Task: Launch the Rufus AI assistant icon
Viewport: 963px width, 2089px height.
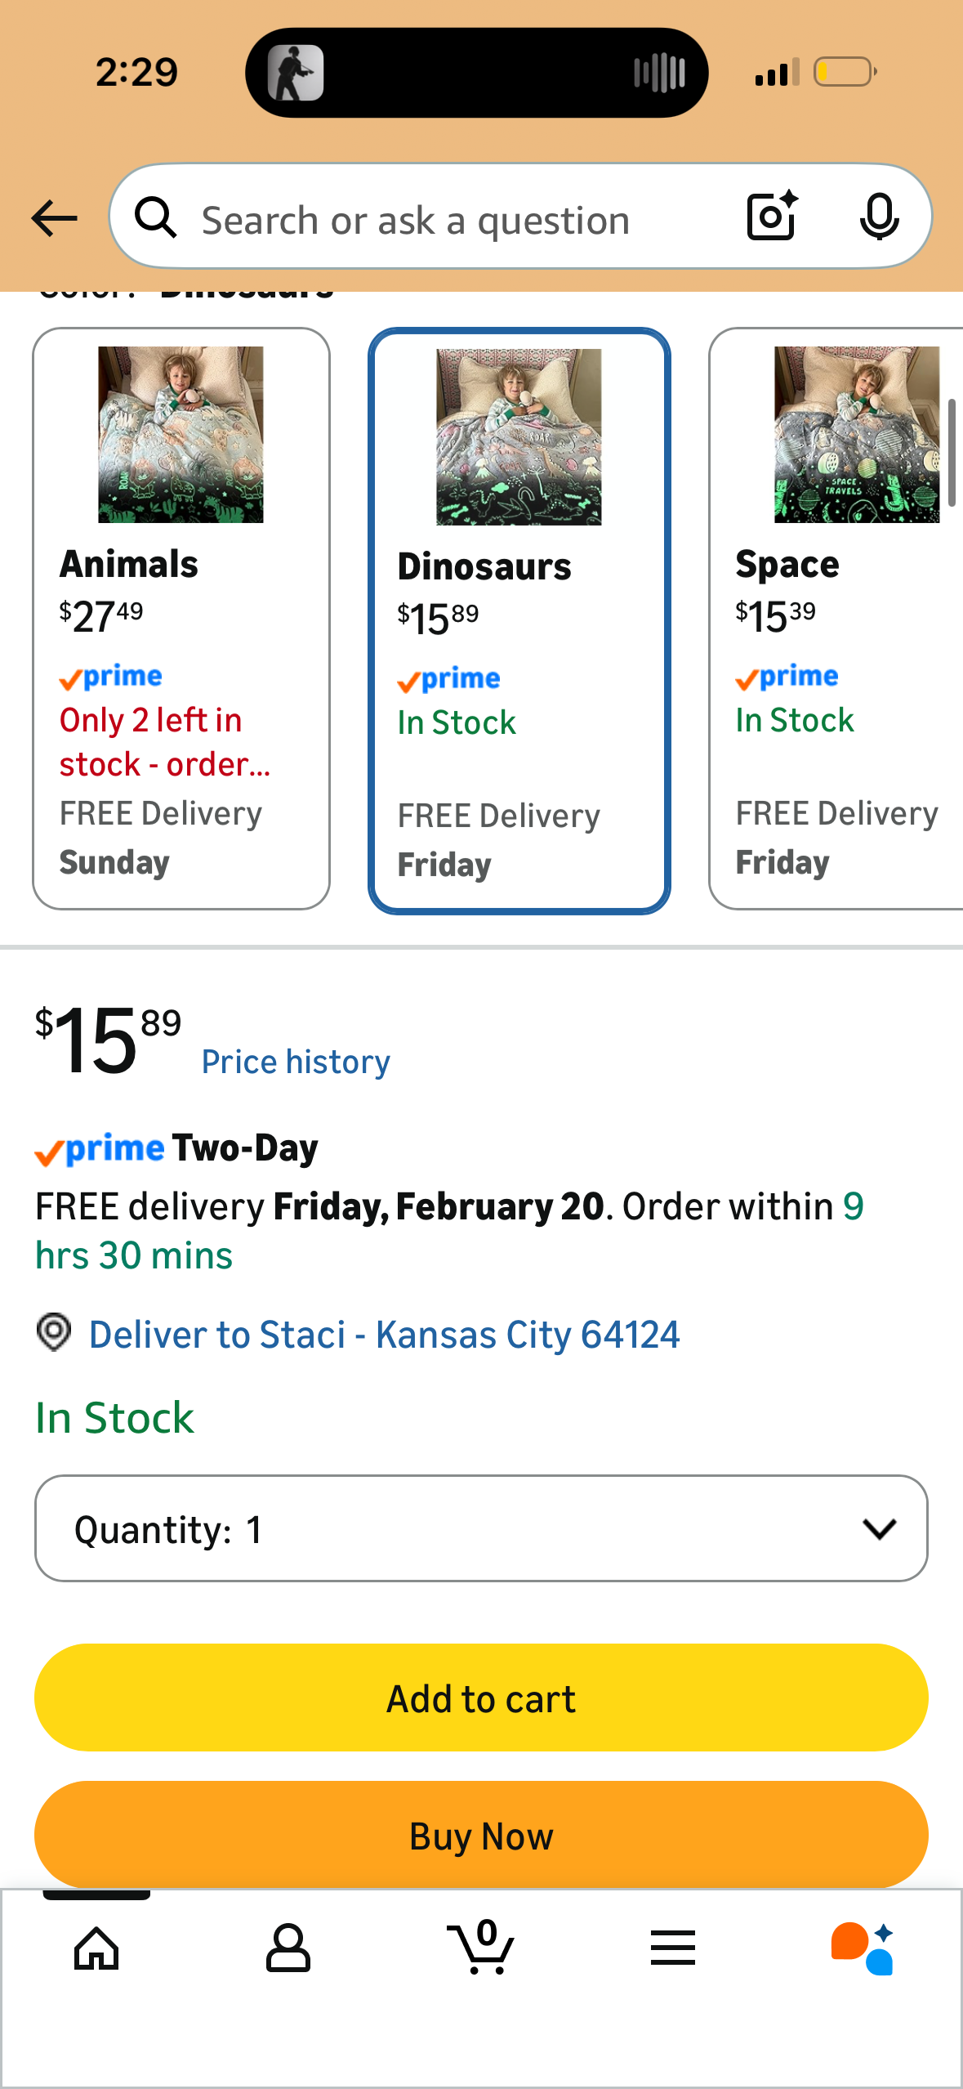Action: [x=863, y=1948]
